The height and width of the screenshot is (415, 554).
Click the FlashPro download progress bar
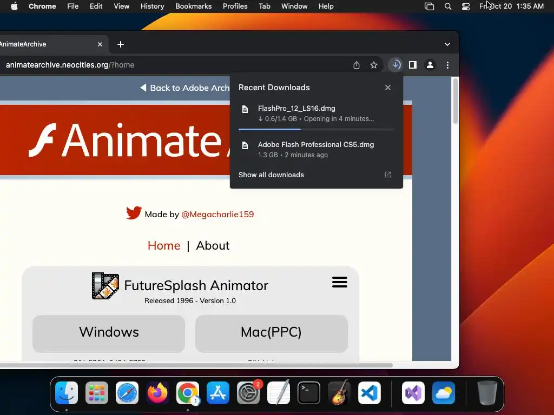tap(316, 130)
